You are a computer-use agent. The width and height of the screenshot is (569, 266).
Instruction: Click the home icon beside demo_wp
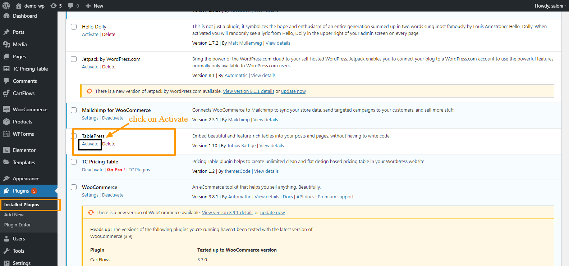click(x=19, y=6)
